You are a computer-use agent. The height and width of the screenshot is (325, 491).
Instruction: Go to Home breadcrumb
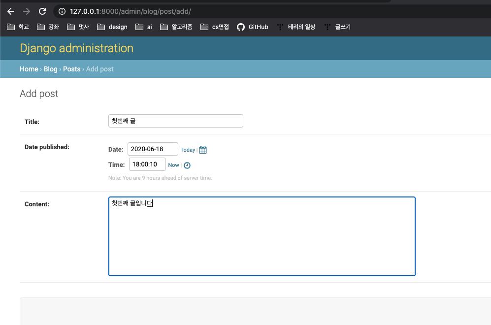click(x=29, y=69)
